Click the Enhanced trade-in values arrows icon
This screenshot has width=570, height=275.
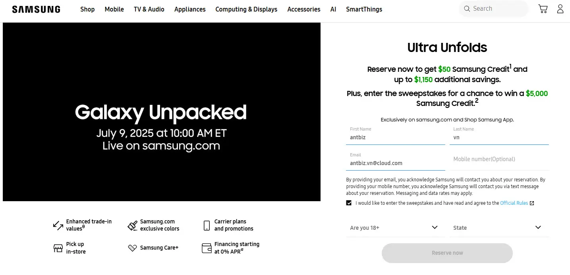pos(58,225)
